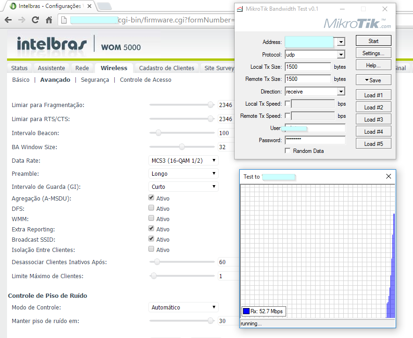
Task: Click Limiar para RTS/CTS slider handle
Action: 210,119
